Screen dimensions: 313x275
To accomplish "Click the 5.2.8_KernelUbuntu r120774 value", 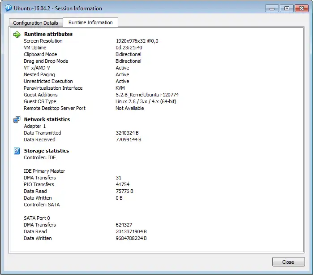I will (x=147, y=95).
